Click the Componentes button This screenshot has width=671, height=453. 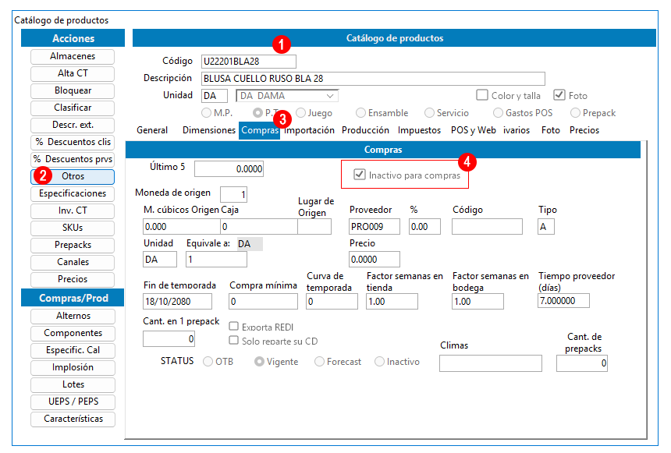(x=73, y=333)
